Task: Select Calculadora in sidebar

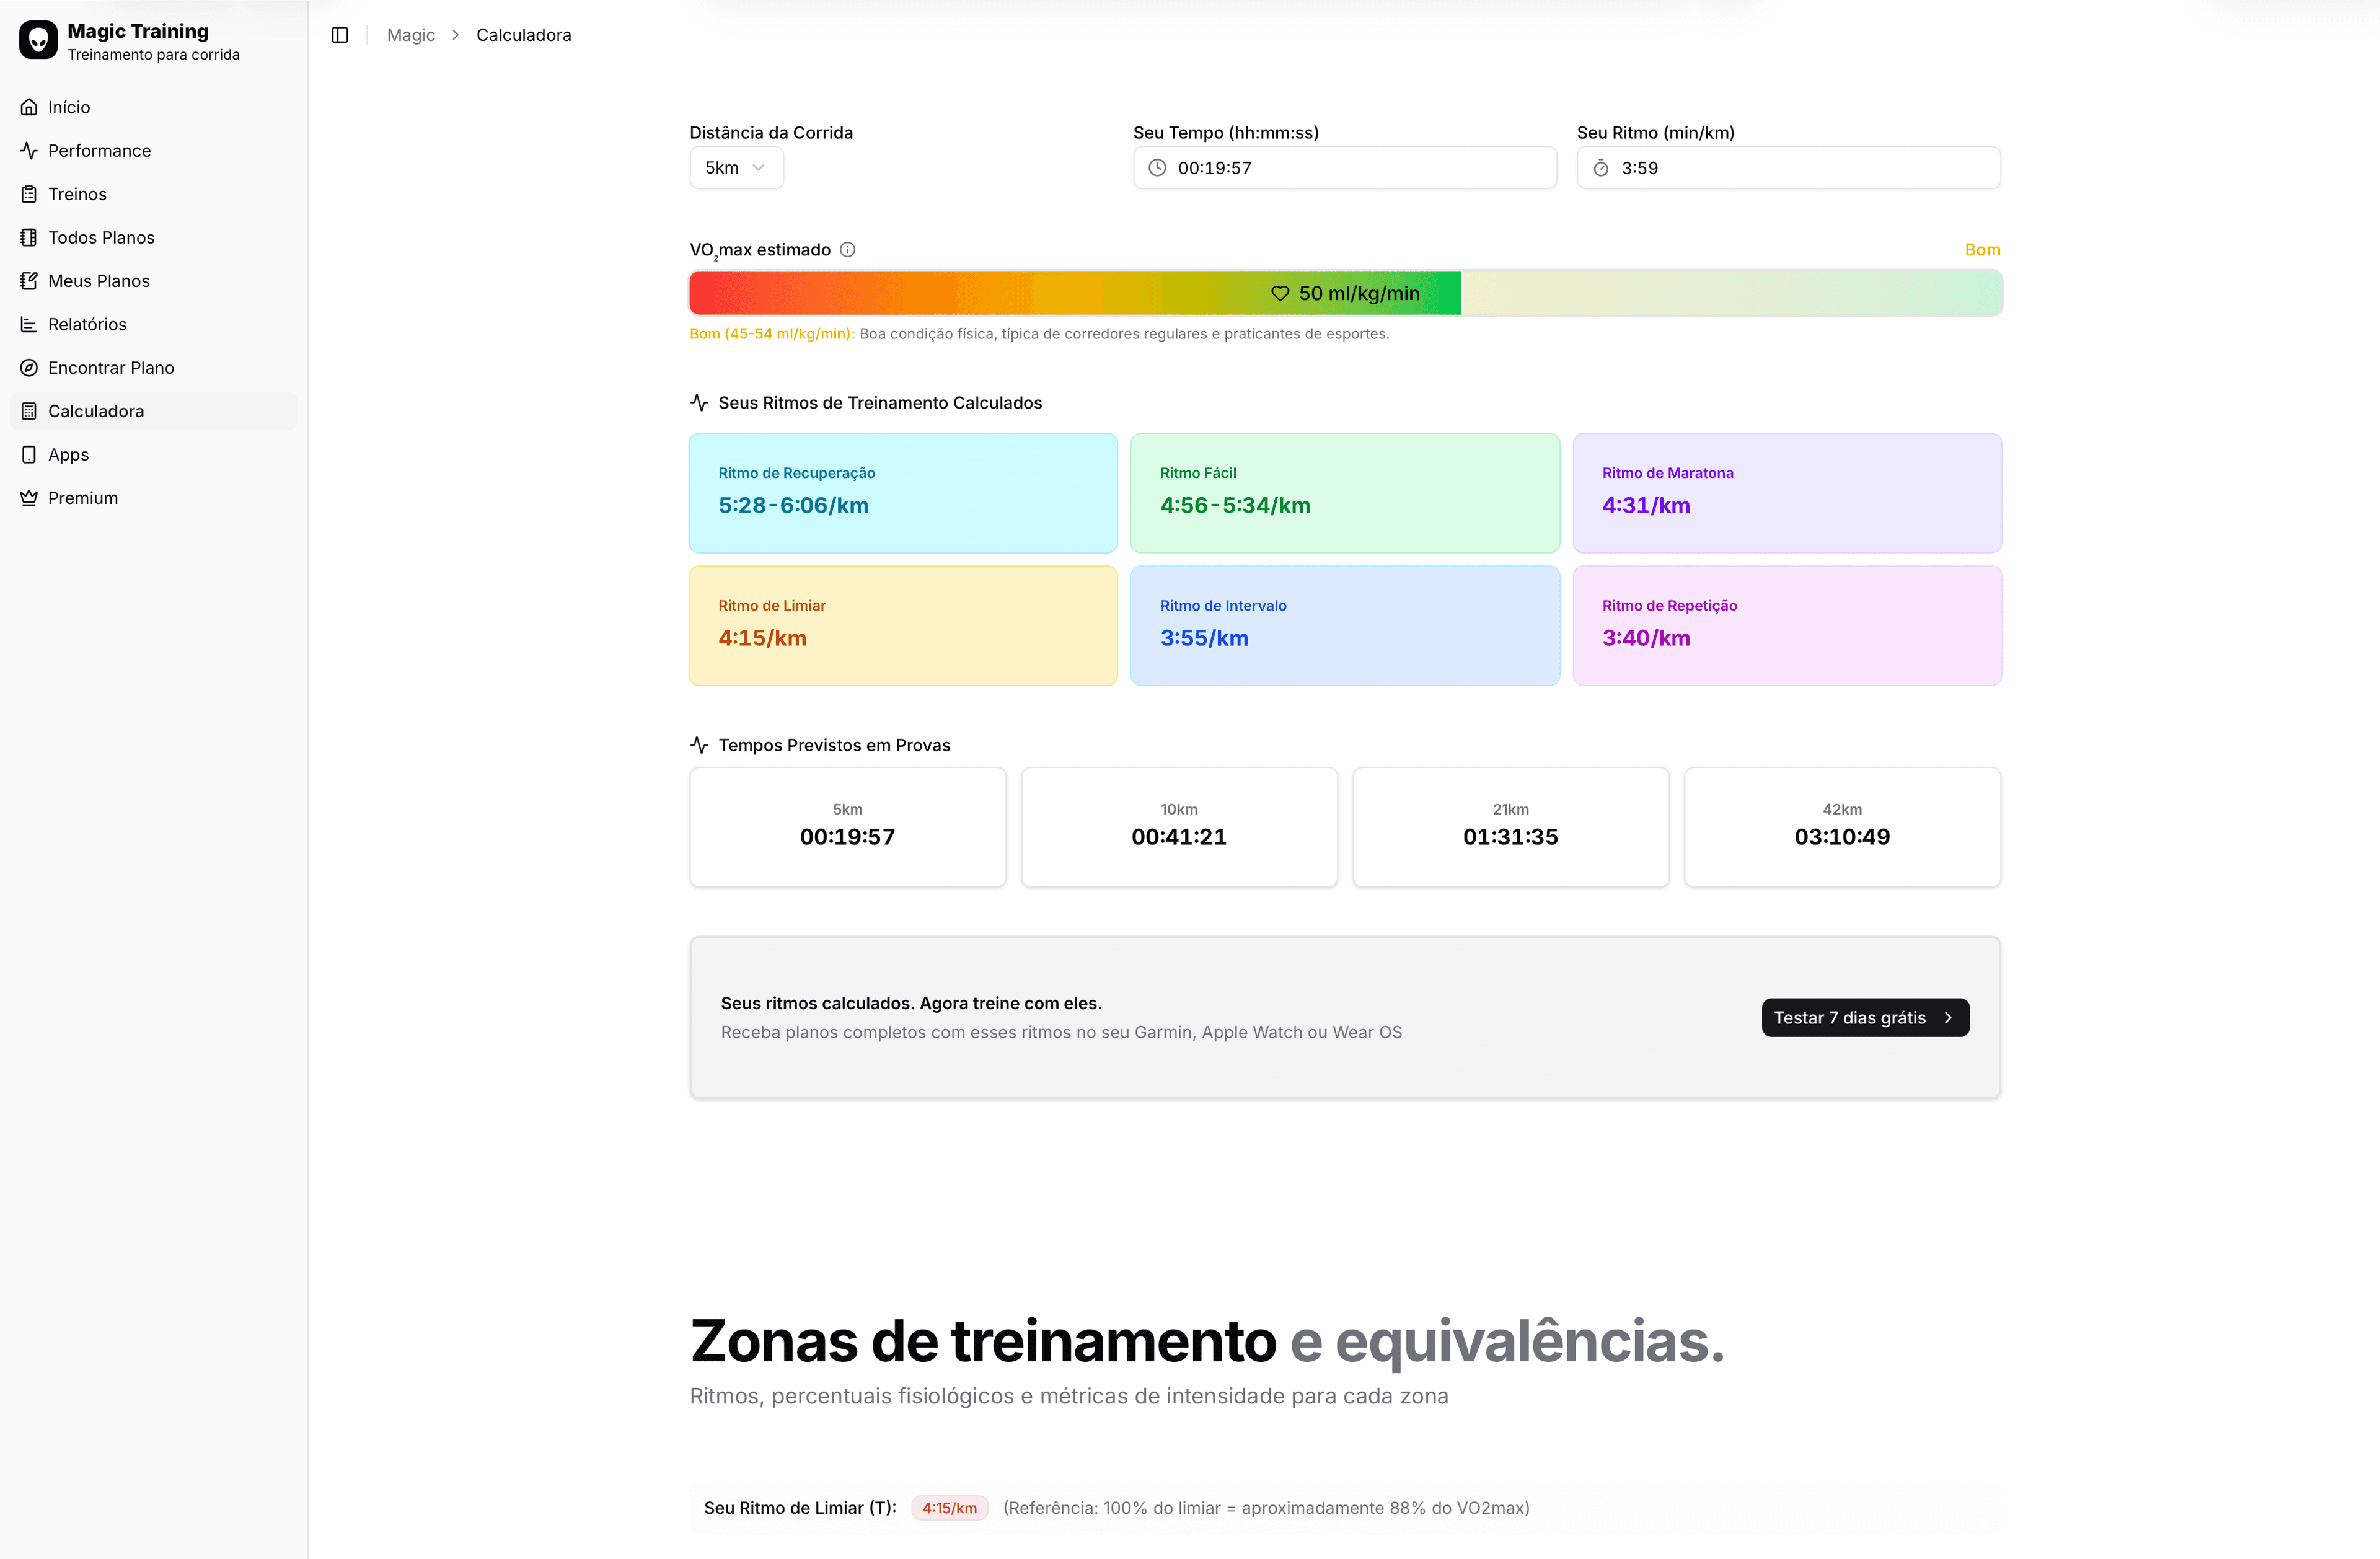Action: point(154,411)
